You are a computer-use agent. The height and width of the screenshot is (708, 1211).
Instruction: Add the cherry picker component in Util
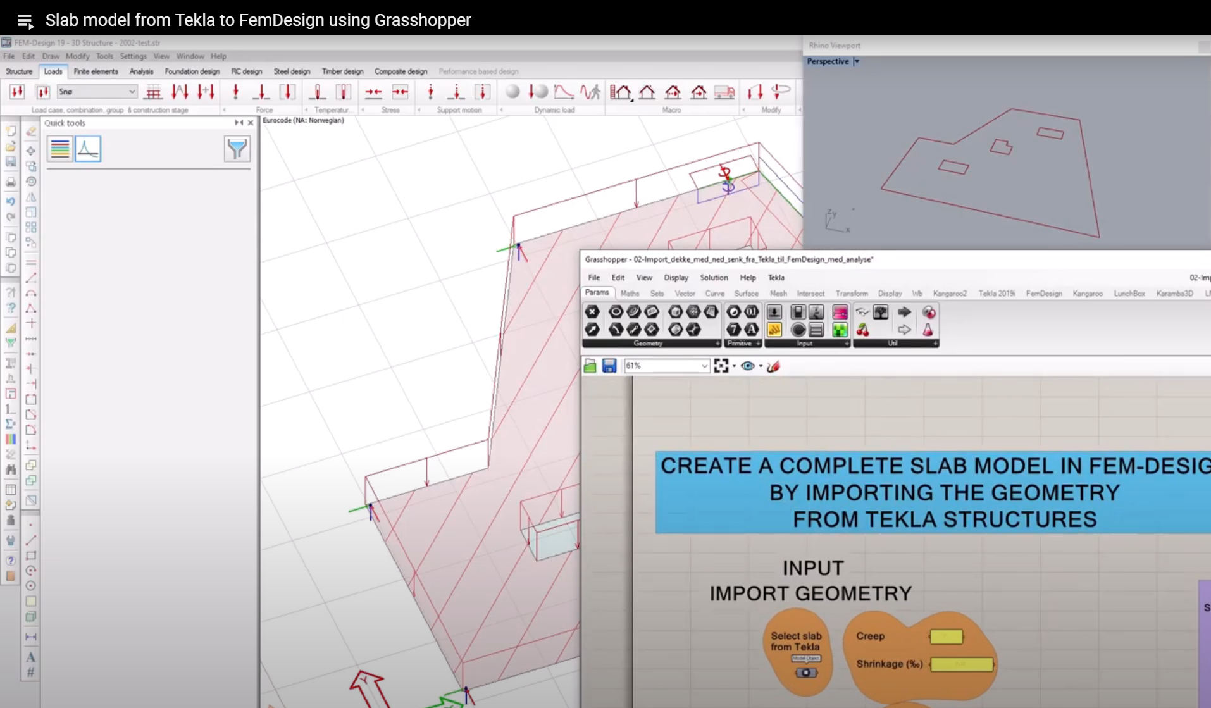pos(862,330)
